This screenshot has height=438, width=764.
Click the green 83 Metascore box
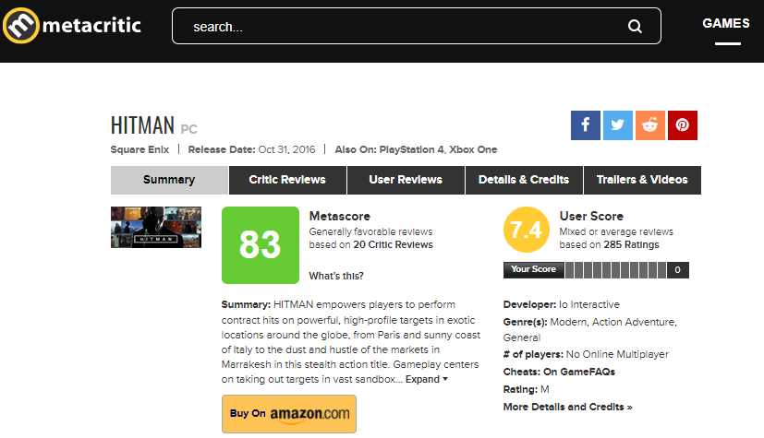coord(261,245)
